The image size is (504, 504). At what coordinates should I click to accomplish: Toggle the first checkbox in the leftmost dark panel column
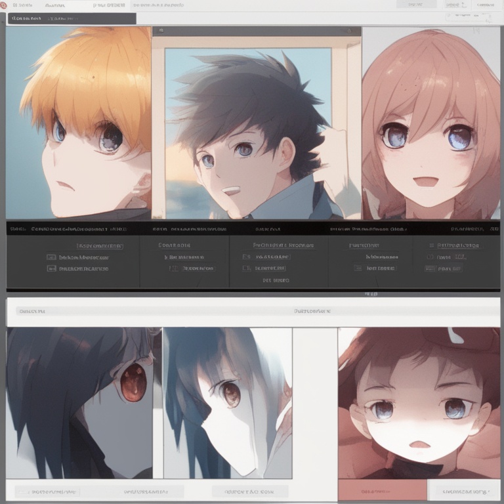51,257
